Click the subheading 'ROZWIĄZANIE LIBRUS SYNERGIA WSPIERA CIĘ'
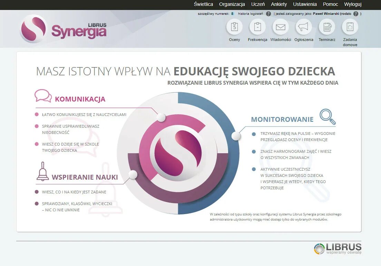The height and width of the screenshot is (266, 381). point(224,83)
